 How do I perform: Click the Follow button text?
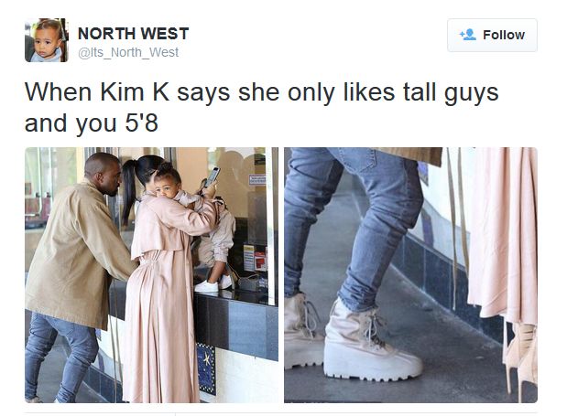(504, 35)
